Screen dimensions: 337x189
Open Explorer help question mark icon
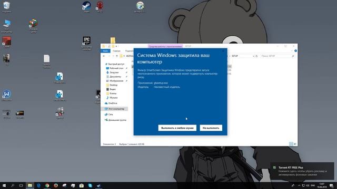[295, 51]
